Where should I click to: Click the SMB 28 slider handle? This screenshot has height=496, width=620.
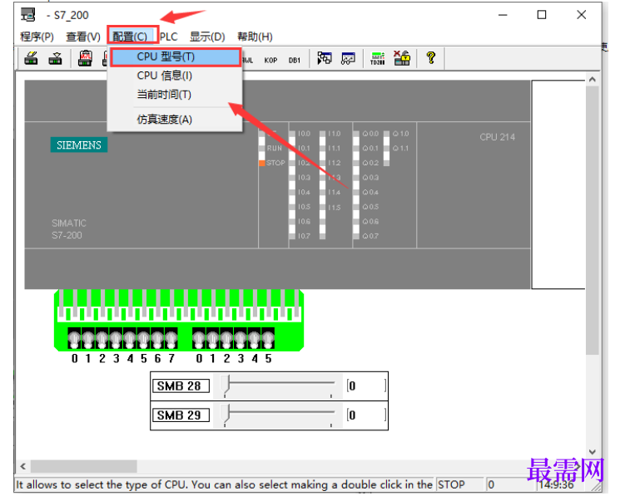click(x=226, y=385)
